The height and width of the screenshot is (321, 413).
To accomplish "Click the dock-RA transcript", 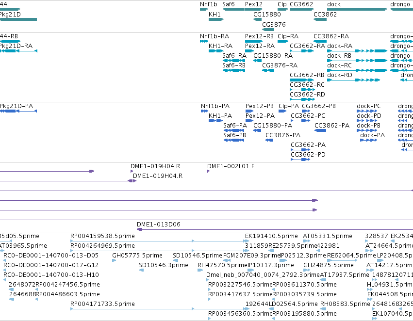I will point(357,51).
